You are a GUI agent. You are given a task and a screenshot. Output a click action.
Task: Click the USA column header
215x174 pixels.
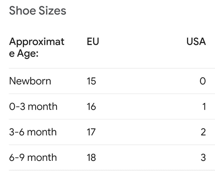[196, 41]
